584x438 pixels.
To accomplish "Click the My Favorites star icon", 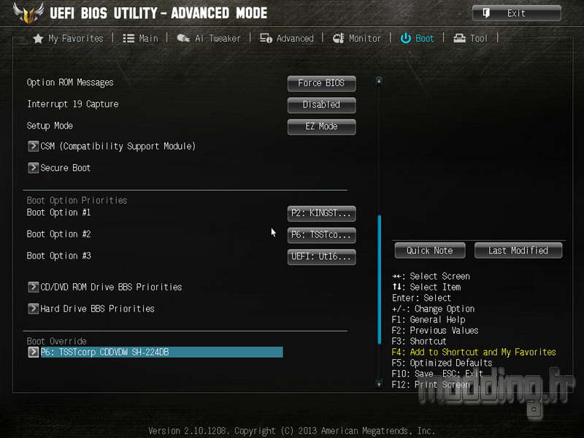I will pyautogui.click(x=38, y=39).
